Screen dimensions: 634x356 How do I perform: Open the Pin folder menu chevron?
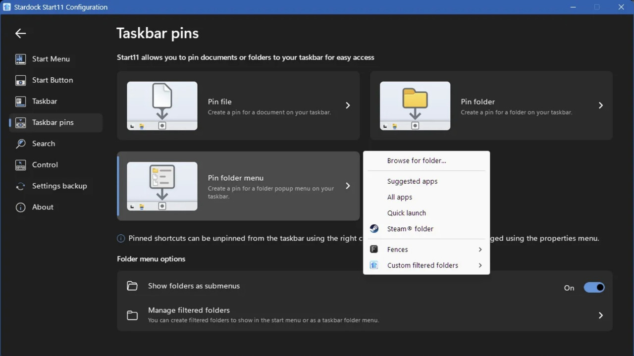coord(348,186)
